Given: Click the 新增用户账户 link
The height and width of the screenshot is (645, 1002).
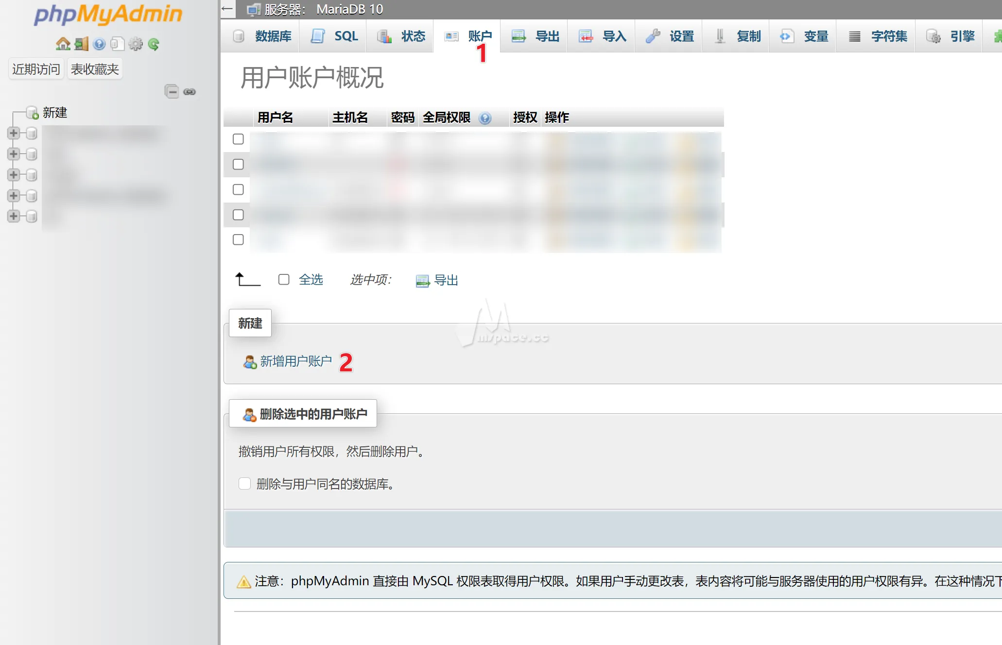Looking at the screenshot, I should coord(296,361).
